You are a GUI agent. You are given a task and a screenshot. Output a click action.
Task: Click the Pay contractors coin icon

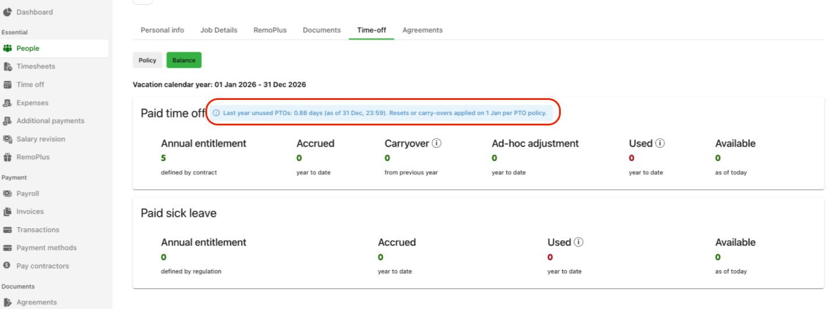8,266
